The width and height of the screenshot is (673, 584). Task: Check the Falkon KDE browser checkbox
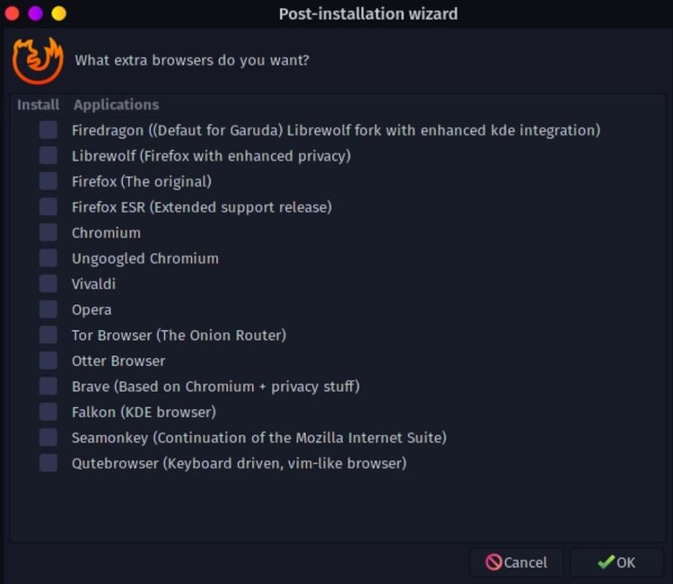(48, 412)
